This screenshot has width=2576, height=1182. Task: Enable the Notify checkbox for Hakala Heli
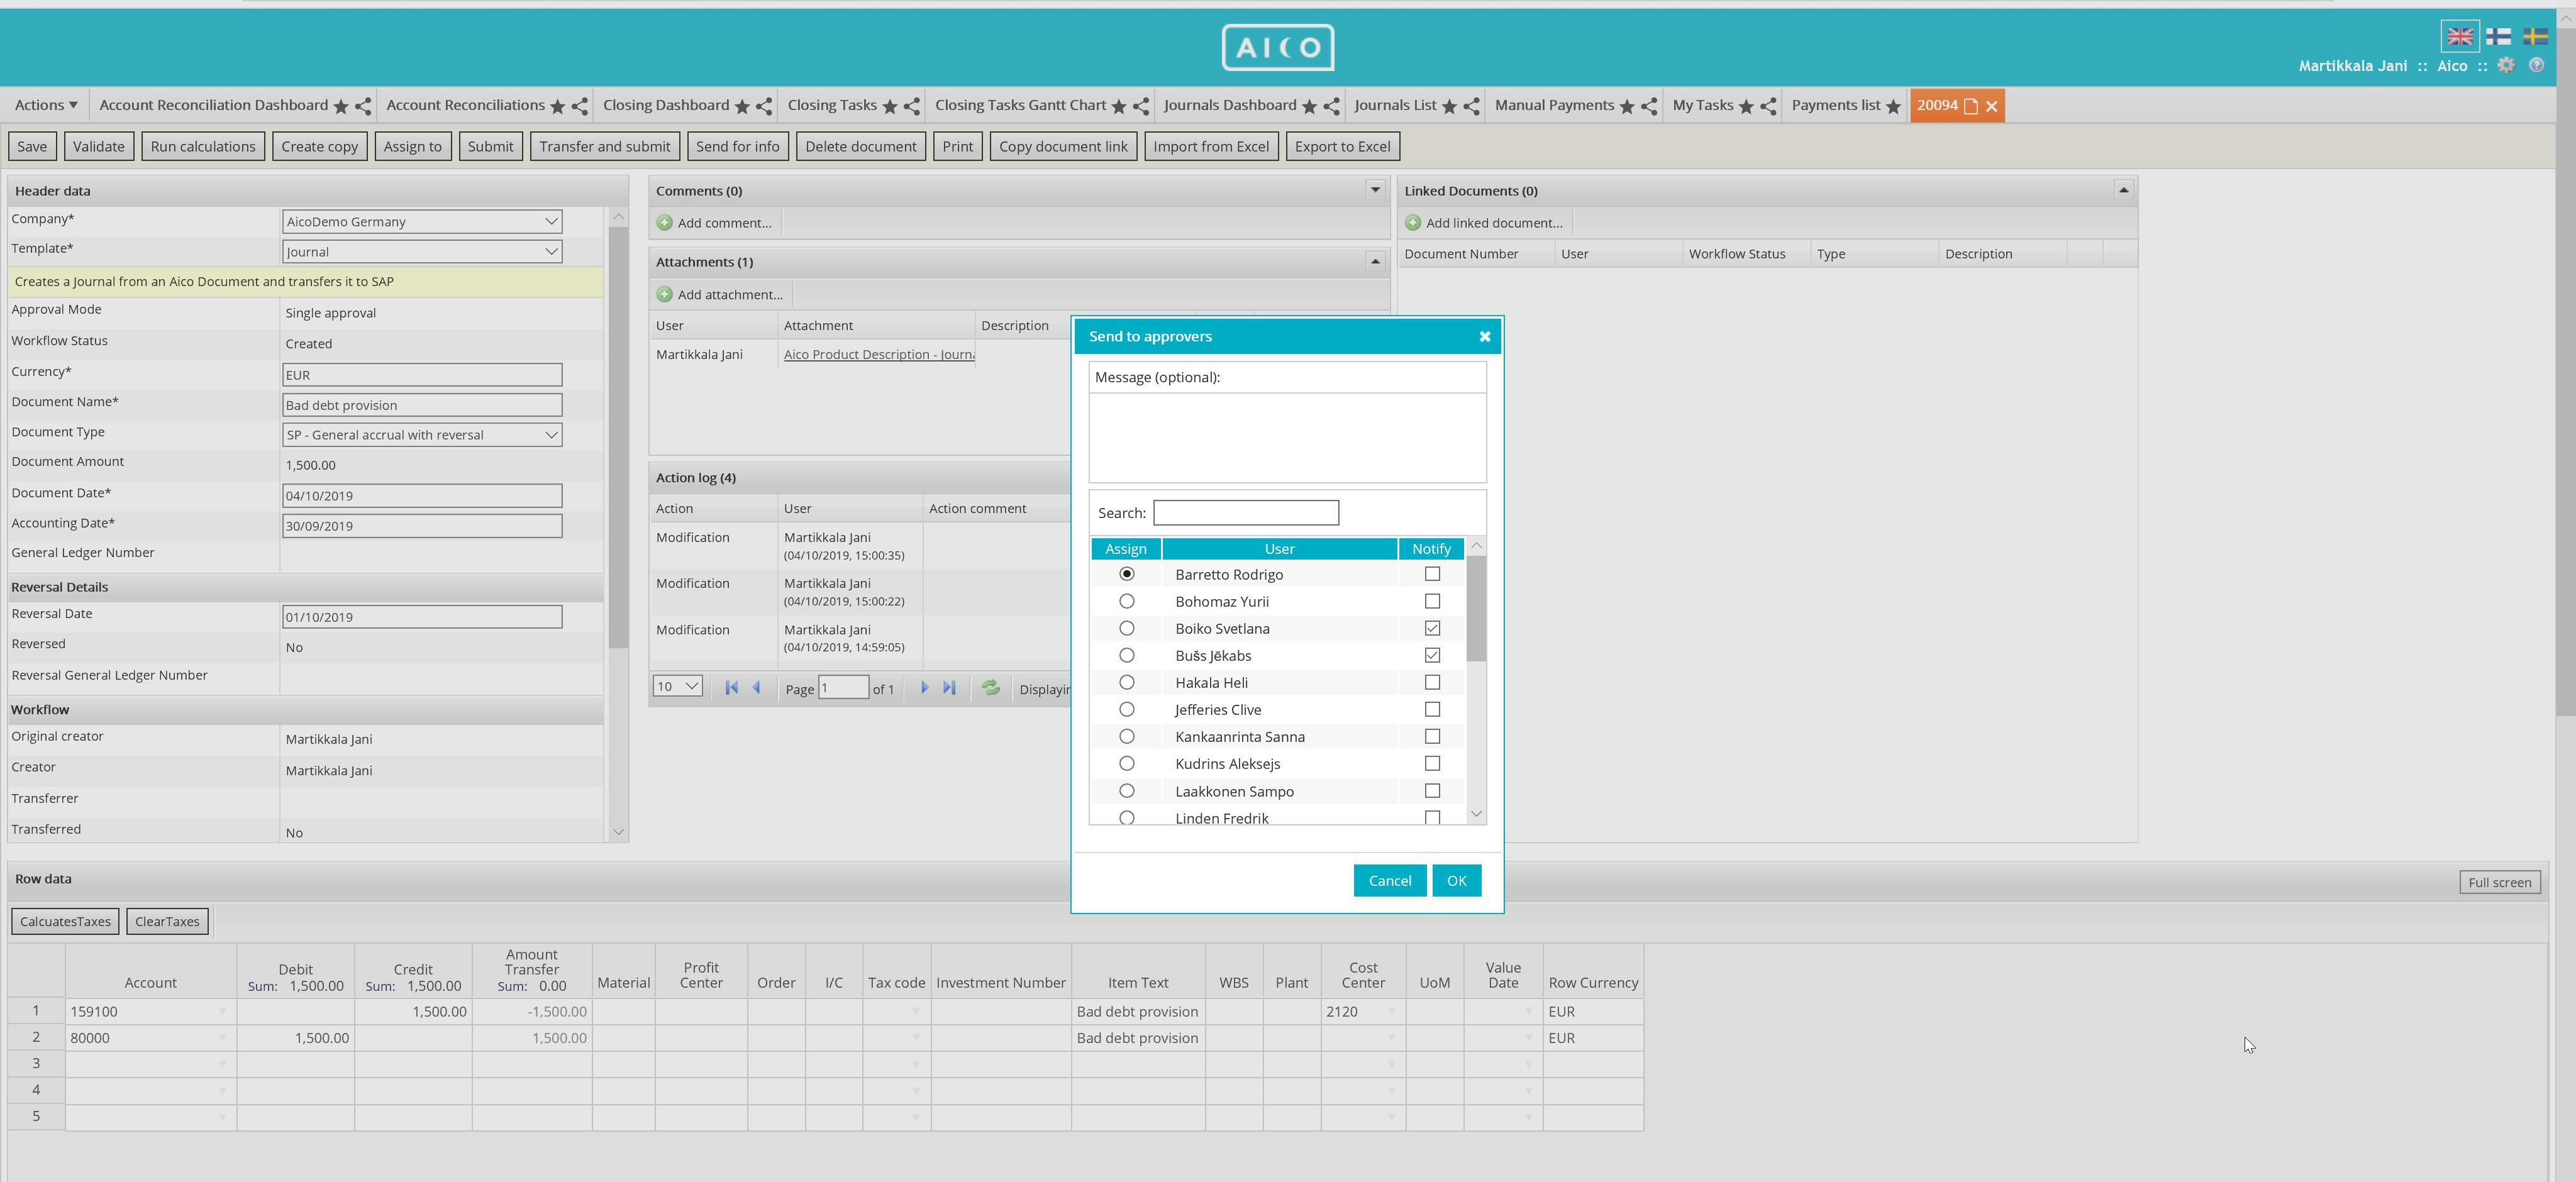pyautogui.click(x=1432, y=682)
